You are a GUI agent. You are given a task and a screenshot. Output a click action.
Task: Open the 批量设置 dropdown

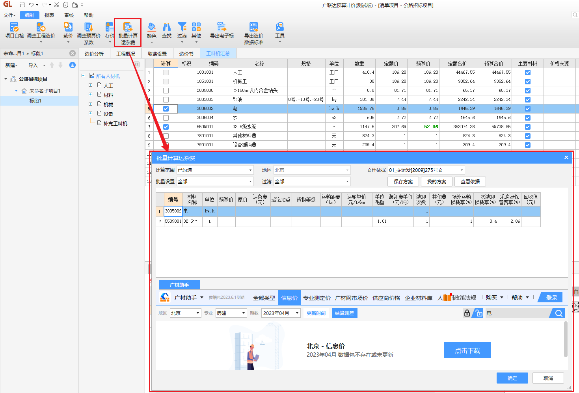pos(215,182)
